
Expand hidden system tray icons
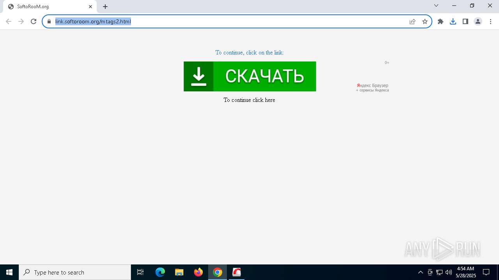tap(421, 272)
